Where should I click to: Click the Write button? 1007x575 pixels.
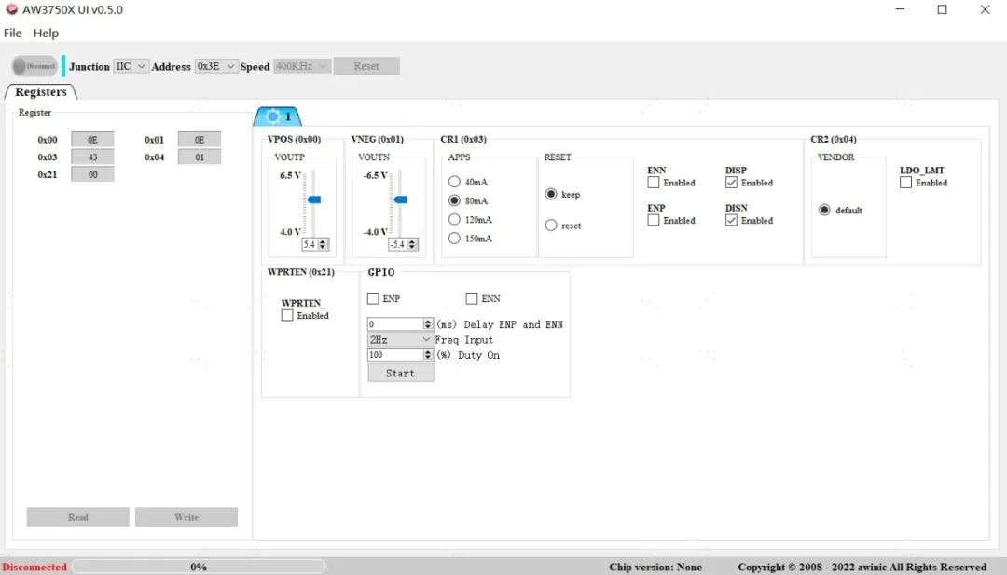186,516
